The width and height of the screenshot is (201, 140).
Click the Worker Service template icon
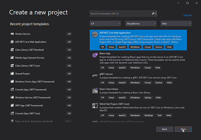tap(12, 34)
